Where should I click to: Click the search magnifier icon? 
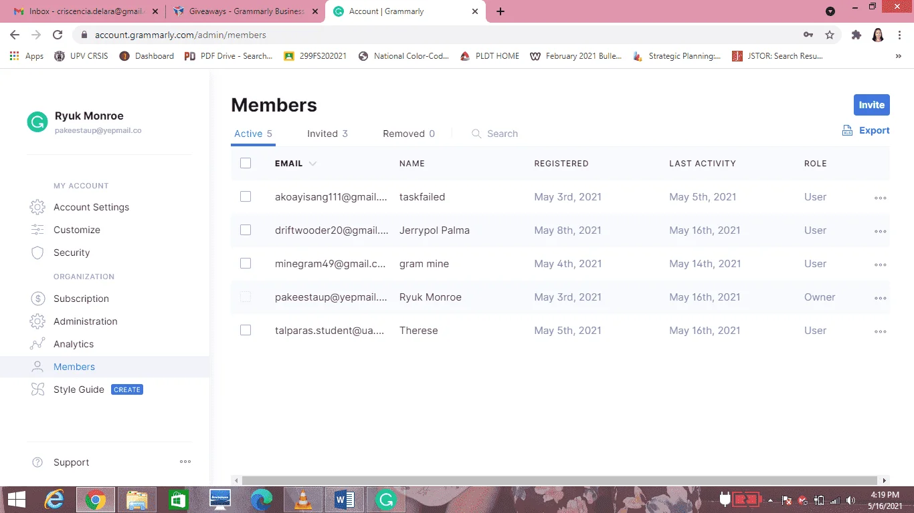coord(476,134)
